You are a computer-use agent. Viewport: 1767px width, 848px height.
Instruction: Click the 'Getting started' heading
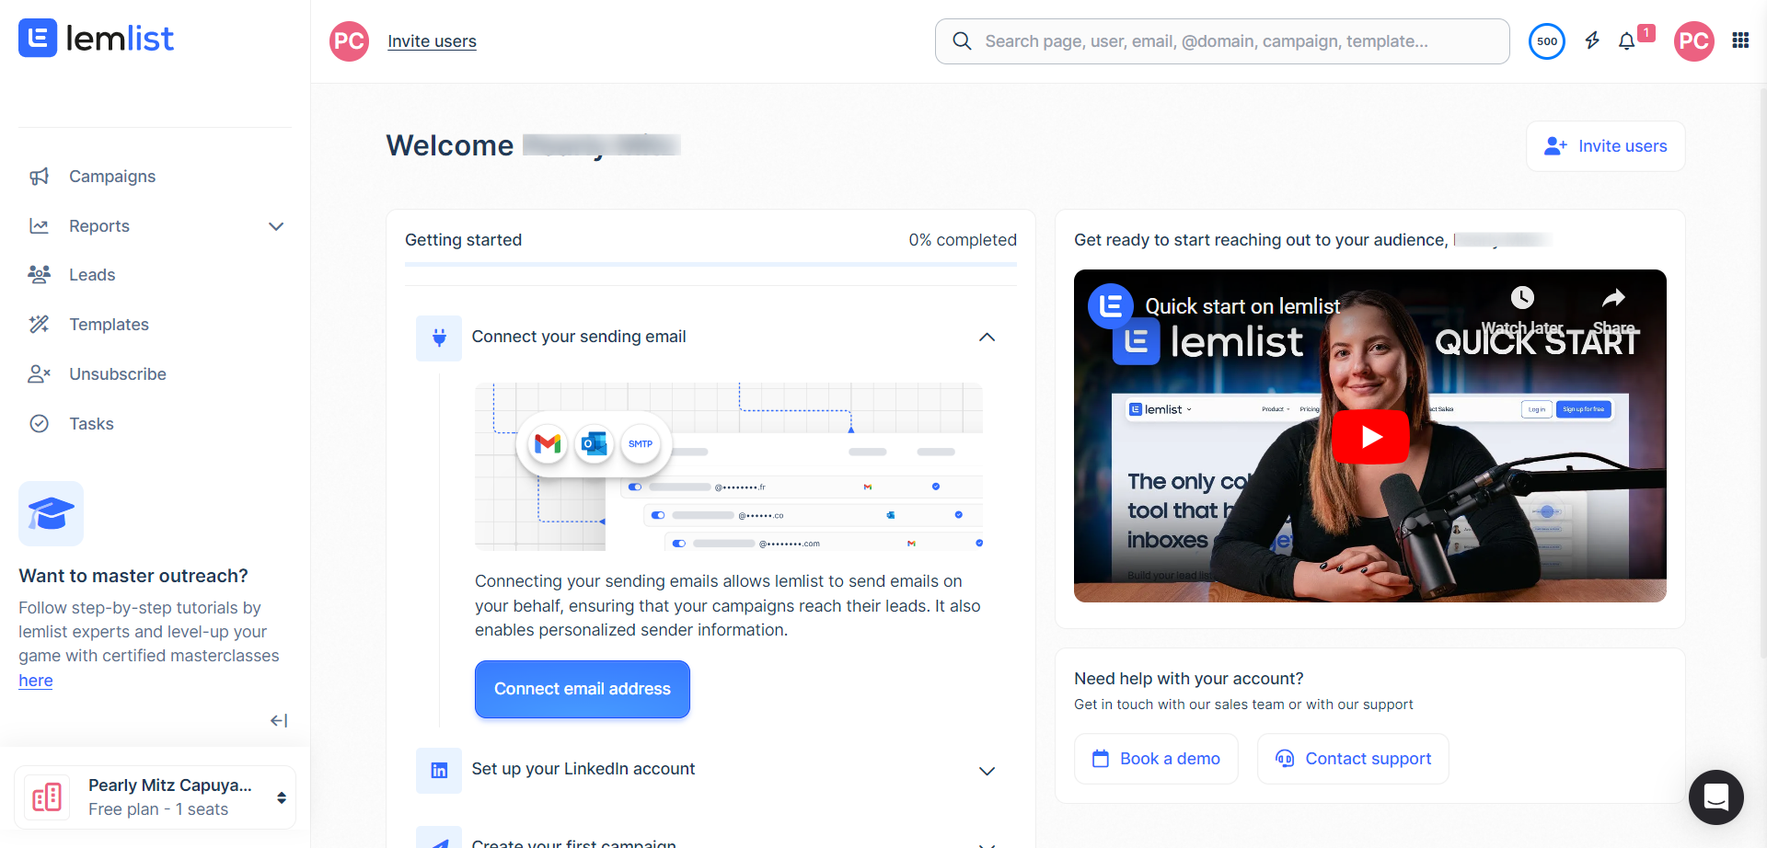[463, 240]
